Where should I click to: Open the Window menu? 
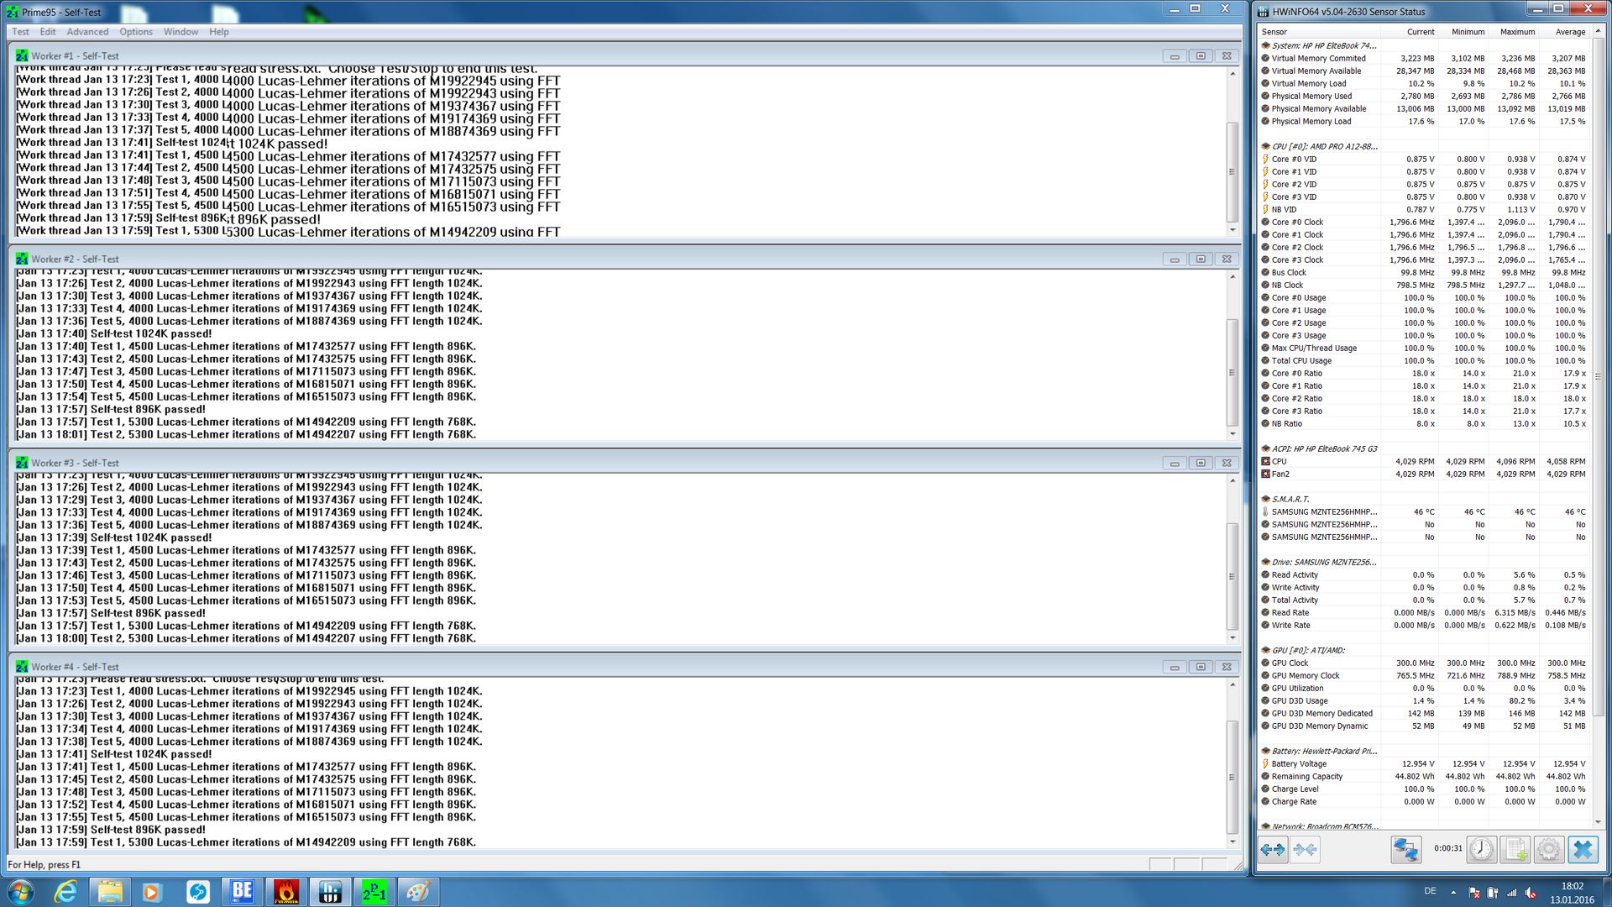pos(181,32)
